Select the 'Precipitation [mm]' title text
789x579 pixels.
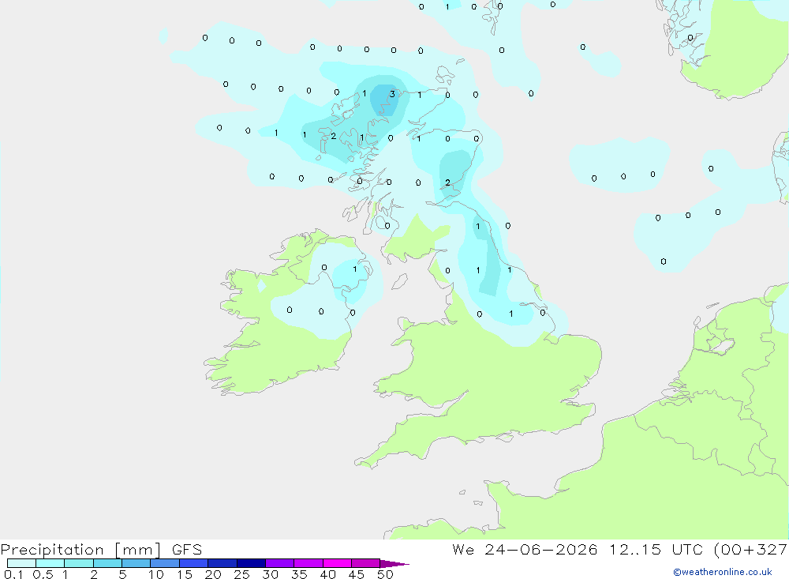pos(80,550)
